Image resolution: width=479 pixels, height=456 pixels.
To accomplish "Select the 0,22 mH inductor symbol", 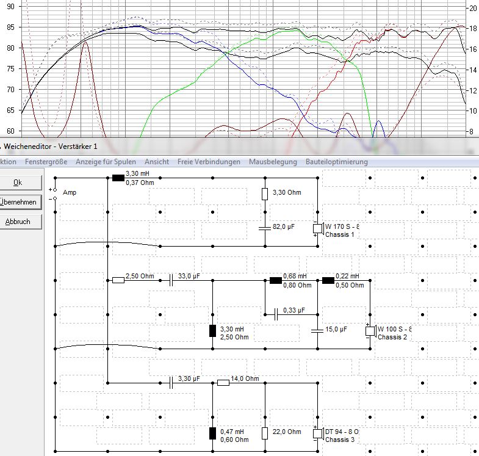I will click(328, 280).
